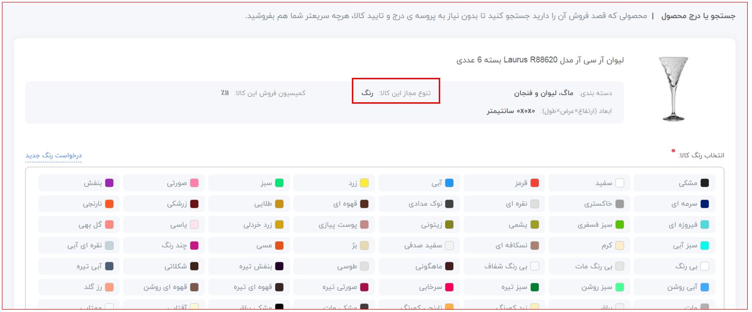Pick the 'زرشکی' maroon color chip
This screenshot has height=312, width=752.
pyautogui.click(x=164, y=204)
